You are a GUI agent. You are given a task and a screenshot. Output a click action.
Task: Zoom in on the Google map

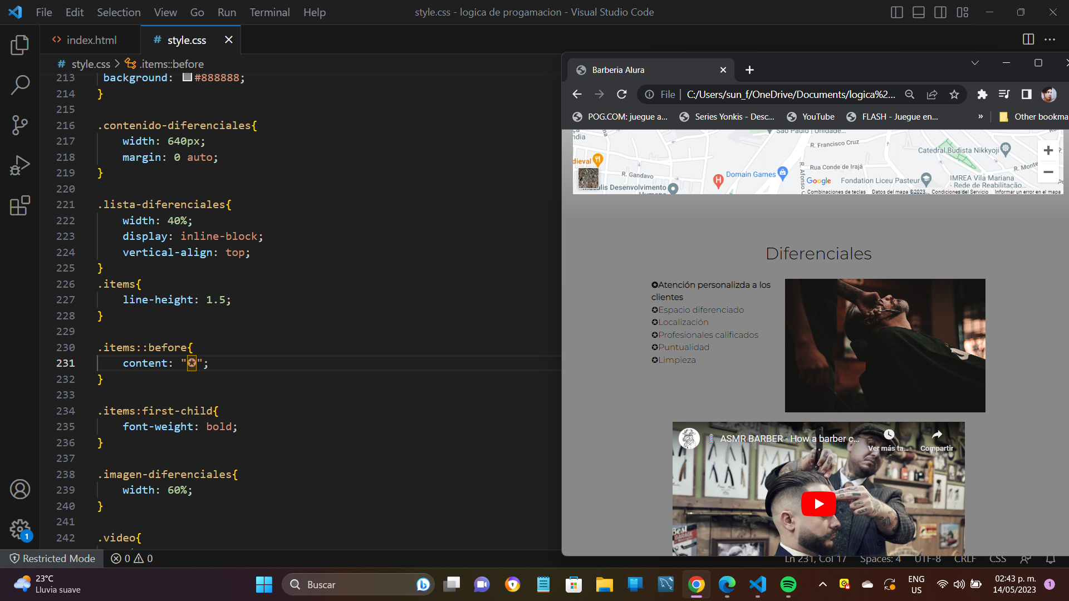1048,150
